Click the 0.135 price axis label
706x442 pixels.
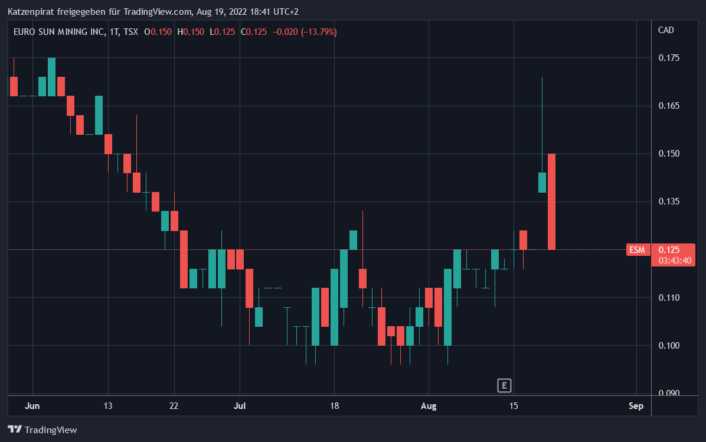669,201
